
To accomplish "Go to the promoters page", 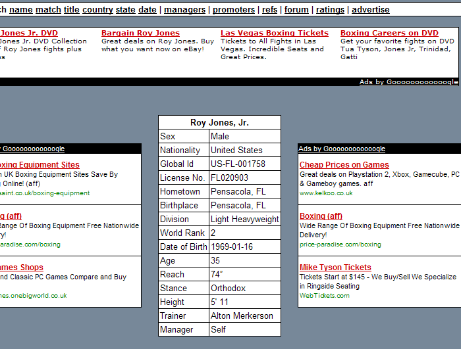I will (x=234, y=10).
